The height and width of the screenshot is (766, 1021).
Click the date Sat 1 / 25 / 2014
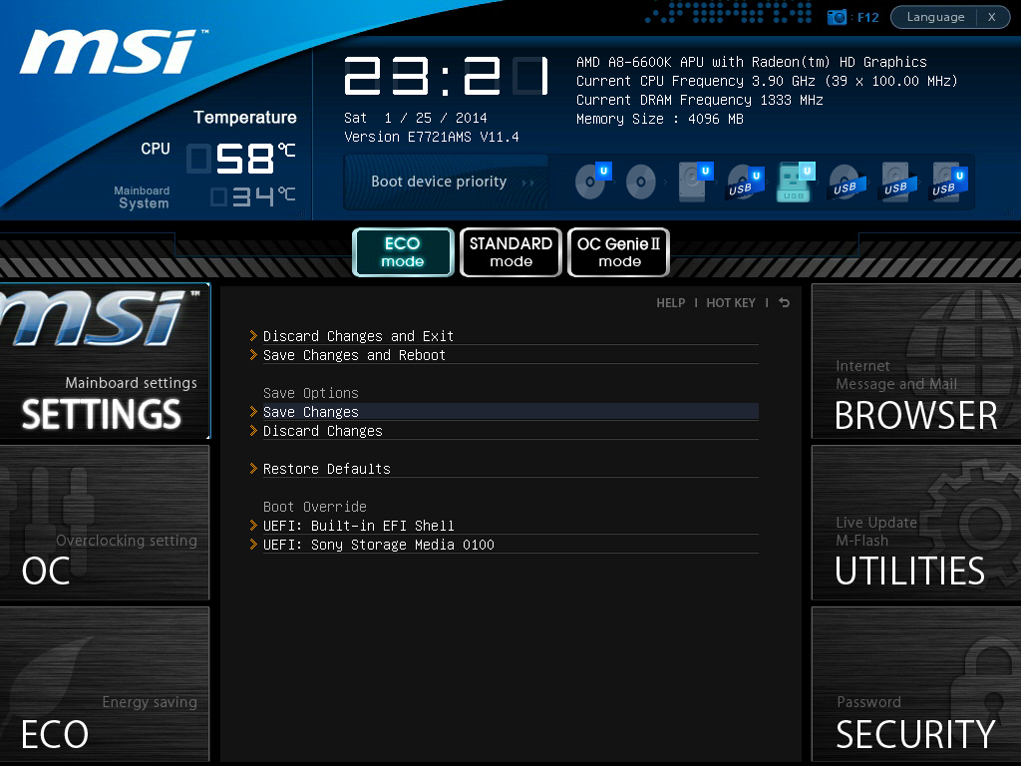[x=416, y=118]
